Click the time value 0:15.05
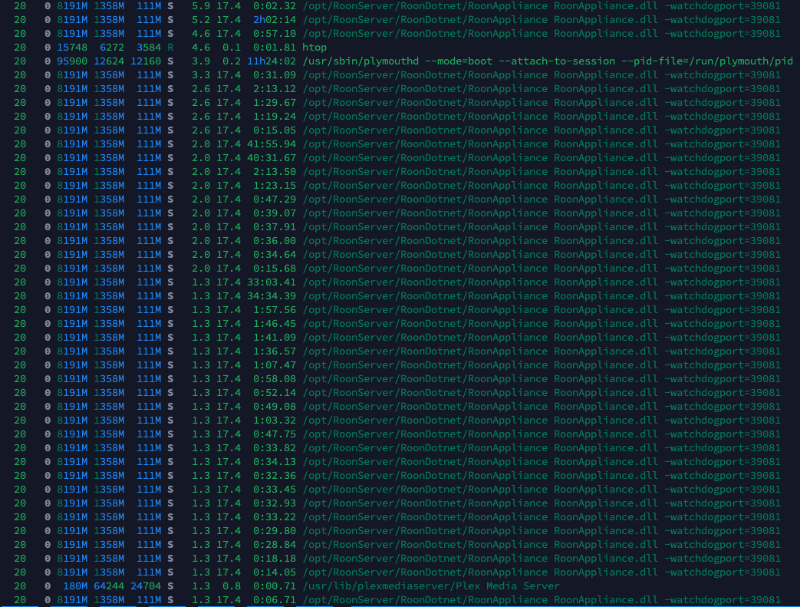The height and width of the screenshot is (607, 800). (275, 130)
